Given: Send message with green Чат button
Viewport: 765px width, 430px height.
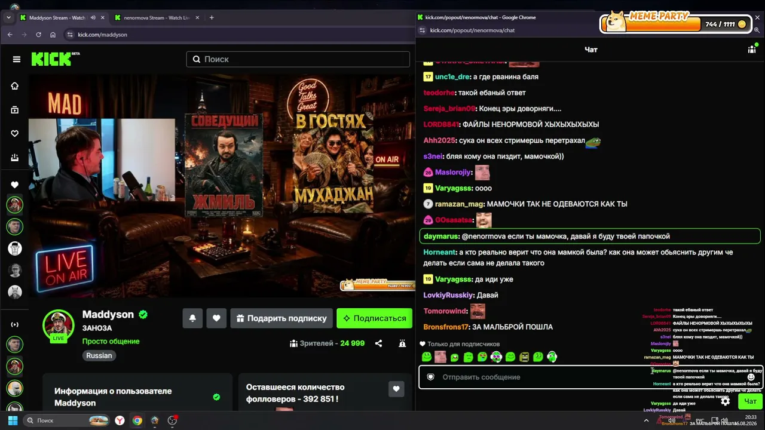Looking at the screenshot, I should tap(750, 401).
